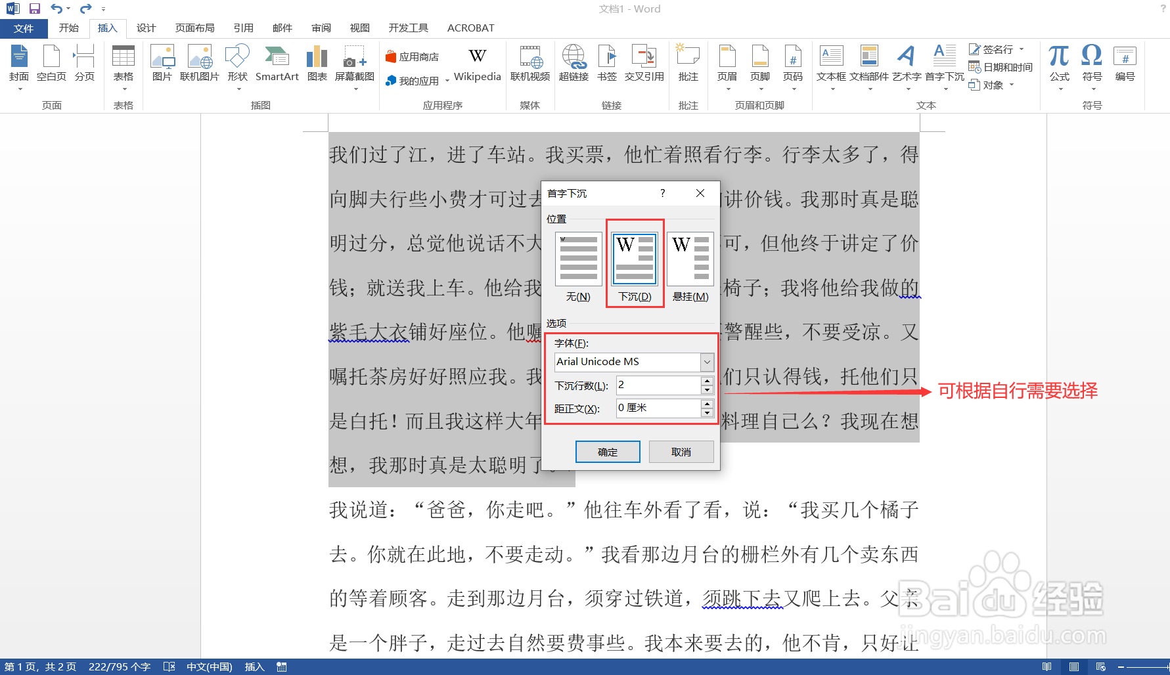Image resolution: width=1170 pixels, height=675 pixels.
Task: Expand My Apps (我的应用) dropdown
Action: coord(447,81)
